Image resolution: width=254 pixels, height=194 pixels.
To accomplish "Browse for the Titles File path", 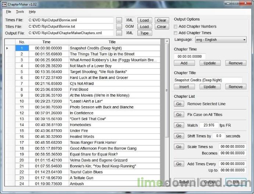I will point(119,26).
